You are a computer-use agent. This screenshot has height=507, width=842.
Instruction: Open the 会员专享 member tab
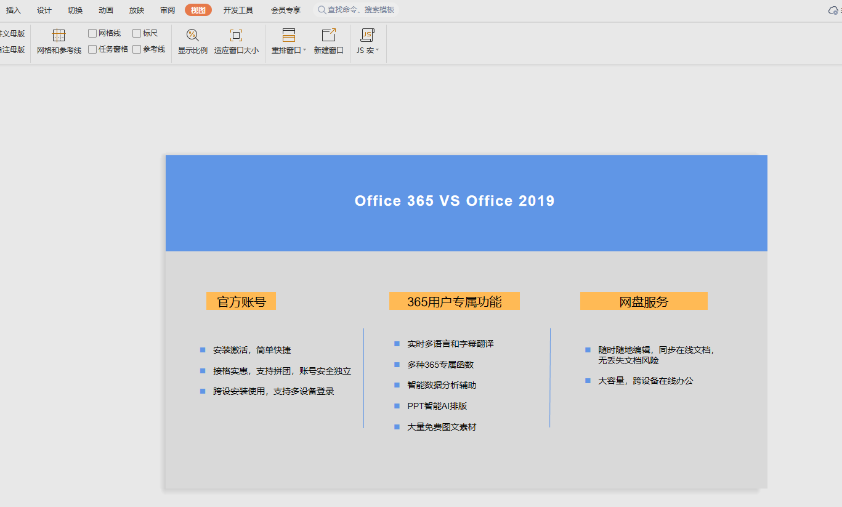pyautogui.click(x=286, y=10)
